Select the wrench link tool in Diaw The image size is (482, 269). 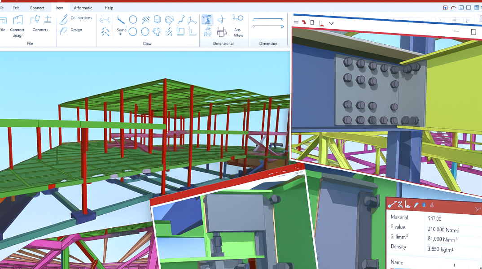point(181,20)
